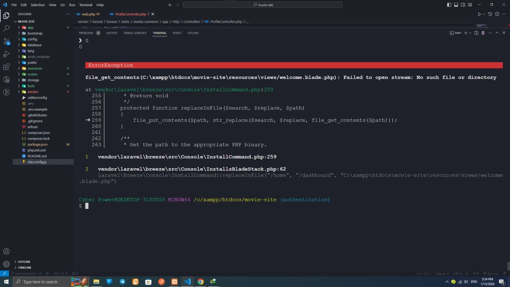510x287 pixels.
Task: Click the Run file play icon
Action: (x=479, y=14)
